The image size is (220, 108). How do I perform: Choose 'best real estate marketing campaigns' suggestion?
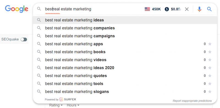click(125, 36)
